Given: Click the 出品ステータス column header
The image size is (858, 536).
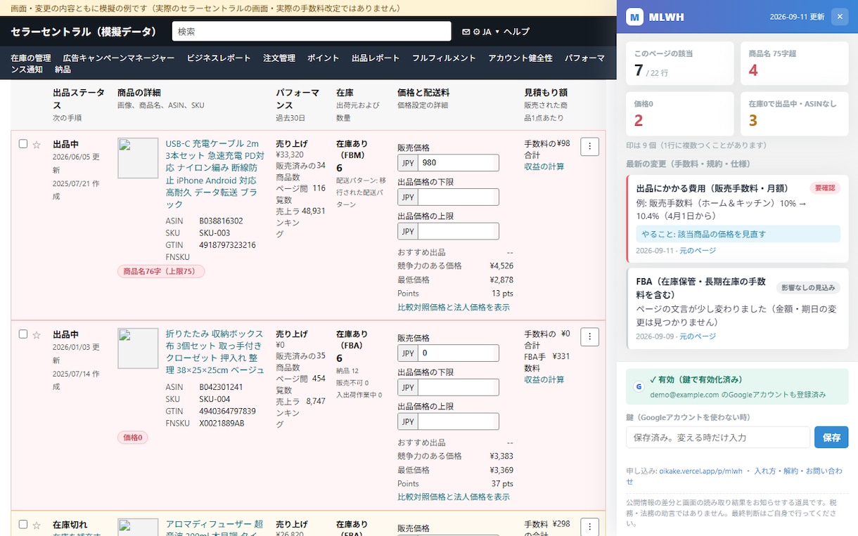Looking at the screenshot, I should (78, 98).
